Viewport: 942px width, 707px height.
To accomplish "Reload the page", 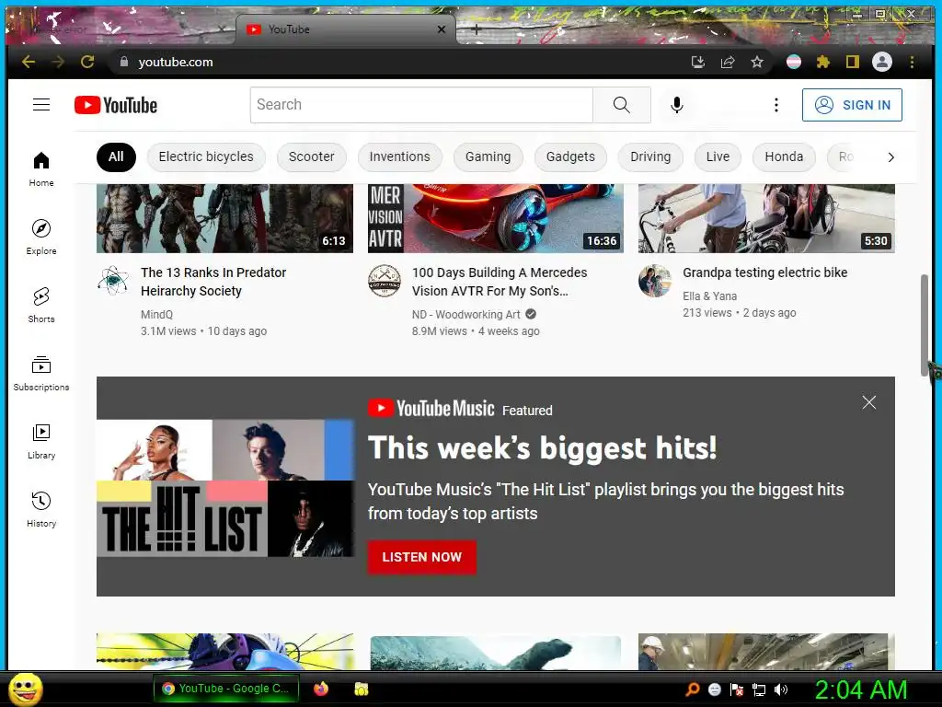I will click(x=87, y=62).
